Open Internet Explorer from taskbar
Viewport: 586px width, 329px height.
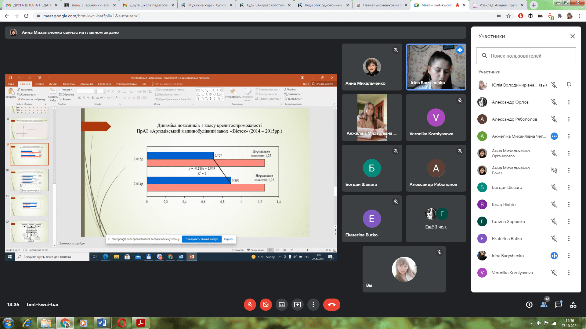(x=27, y=323)
